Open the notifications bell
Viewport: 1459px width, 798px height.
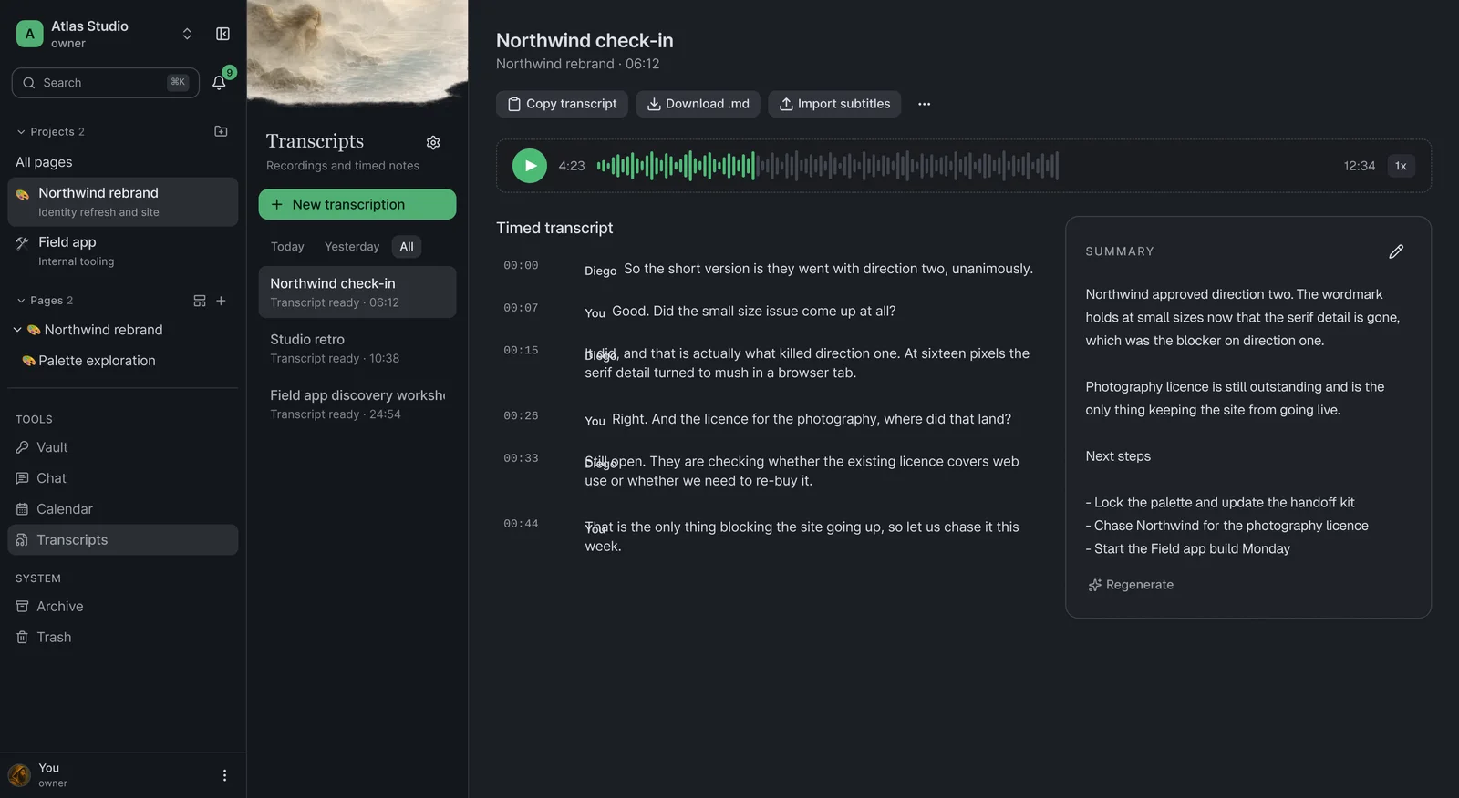tap(219, 83)
